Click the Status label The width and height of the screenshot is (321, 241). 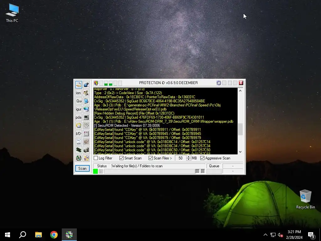pos(102,166)
